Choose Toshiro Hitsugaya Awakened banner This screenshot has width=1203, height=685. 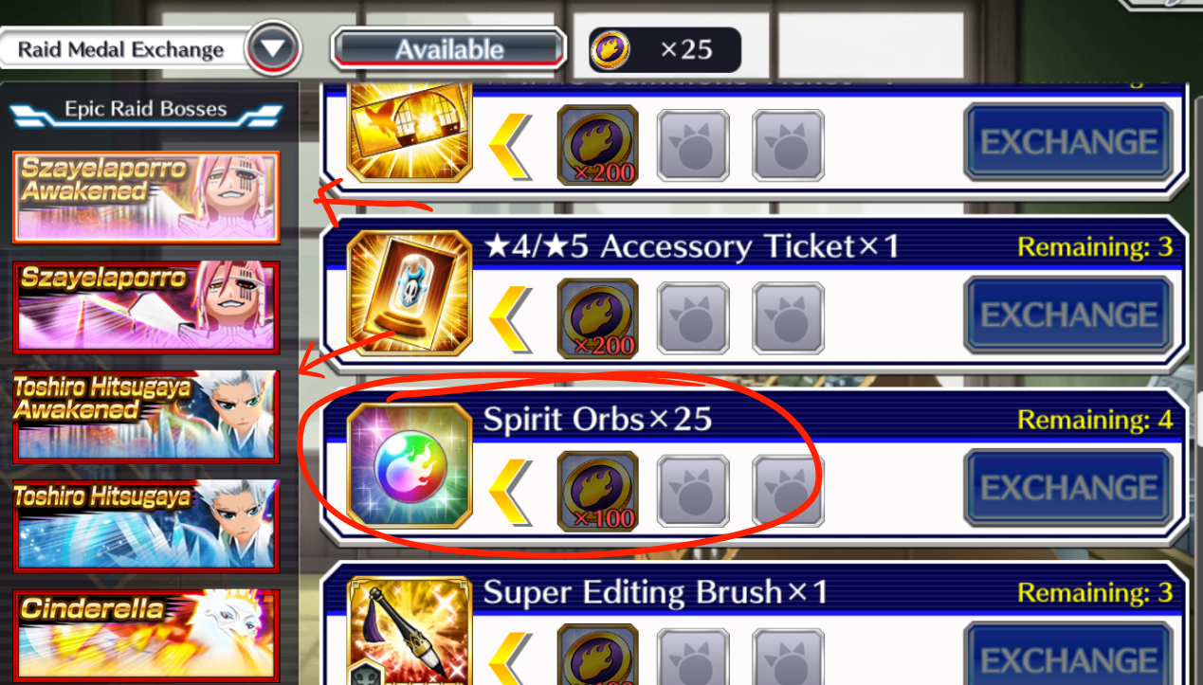pos(146,415)
